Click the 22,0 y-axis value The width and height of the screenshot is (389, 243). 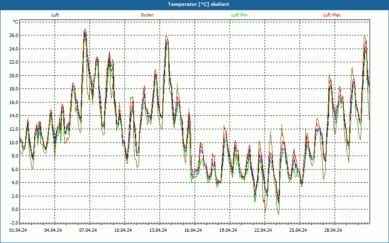point(14,62)
